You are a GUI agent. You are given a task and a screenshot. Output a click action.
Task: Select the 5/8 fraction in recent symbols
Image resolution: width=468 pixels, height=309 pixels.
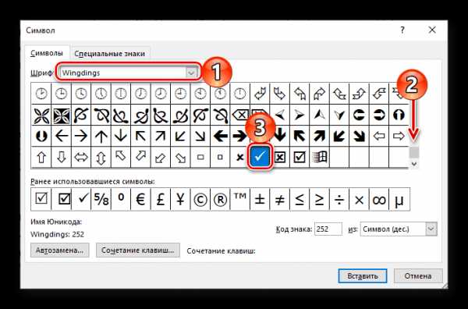[101, 200]
